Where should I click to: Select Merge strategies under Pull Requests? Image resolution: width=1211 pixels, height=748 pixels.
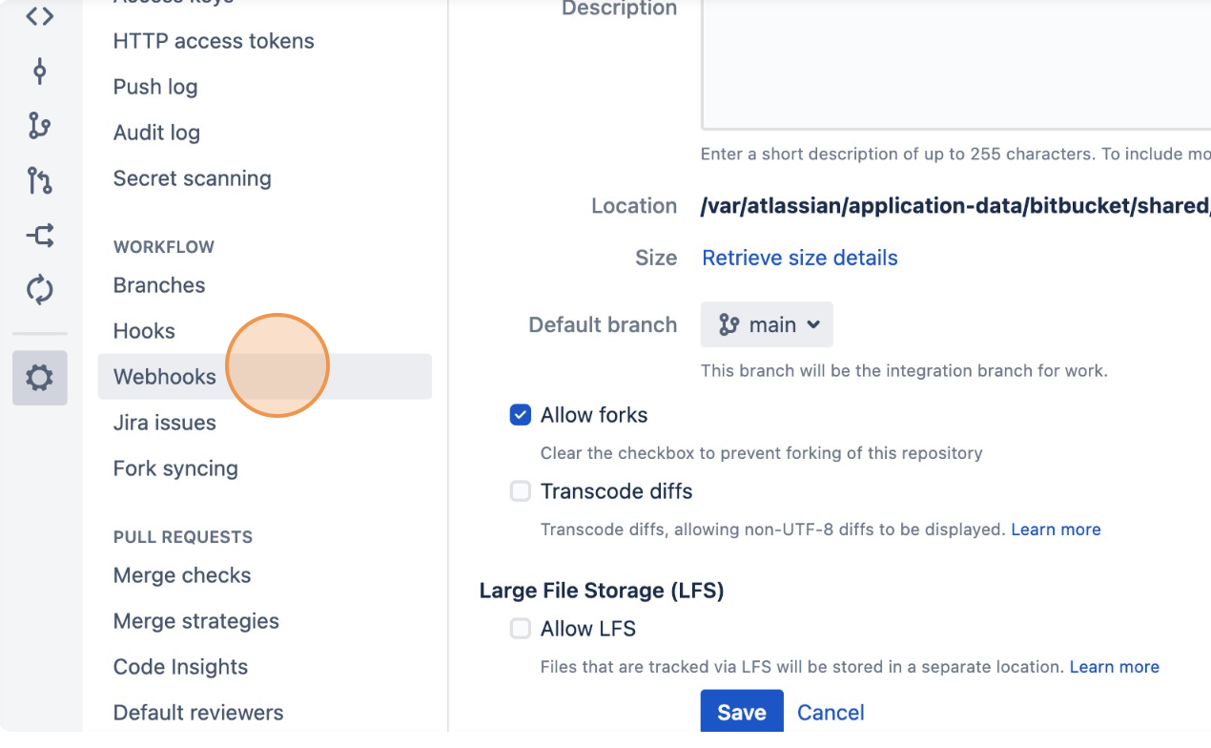click(195, 621)
